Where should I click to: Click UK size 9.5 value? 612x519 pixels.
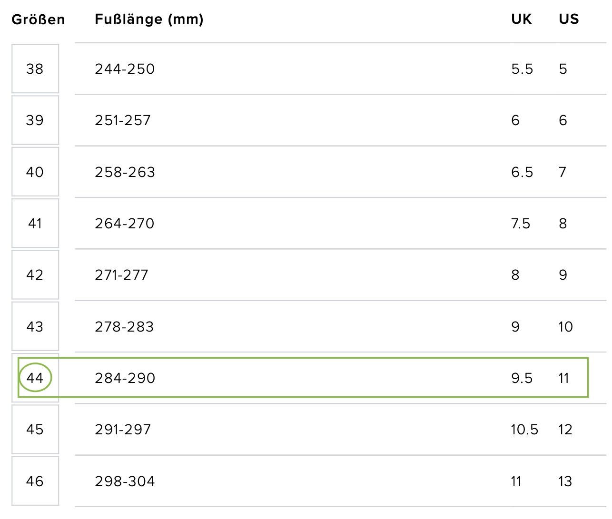[522, 378]
